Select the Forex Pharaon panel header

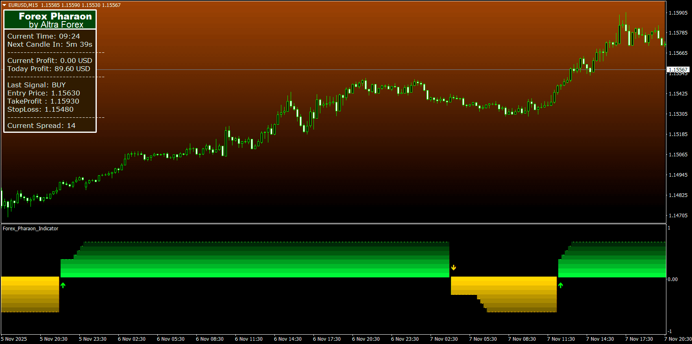(x=50, y=20)
